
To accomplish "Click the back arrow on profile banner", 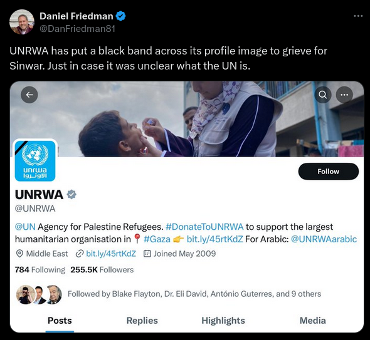I will (29, 95).
